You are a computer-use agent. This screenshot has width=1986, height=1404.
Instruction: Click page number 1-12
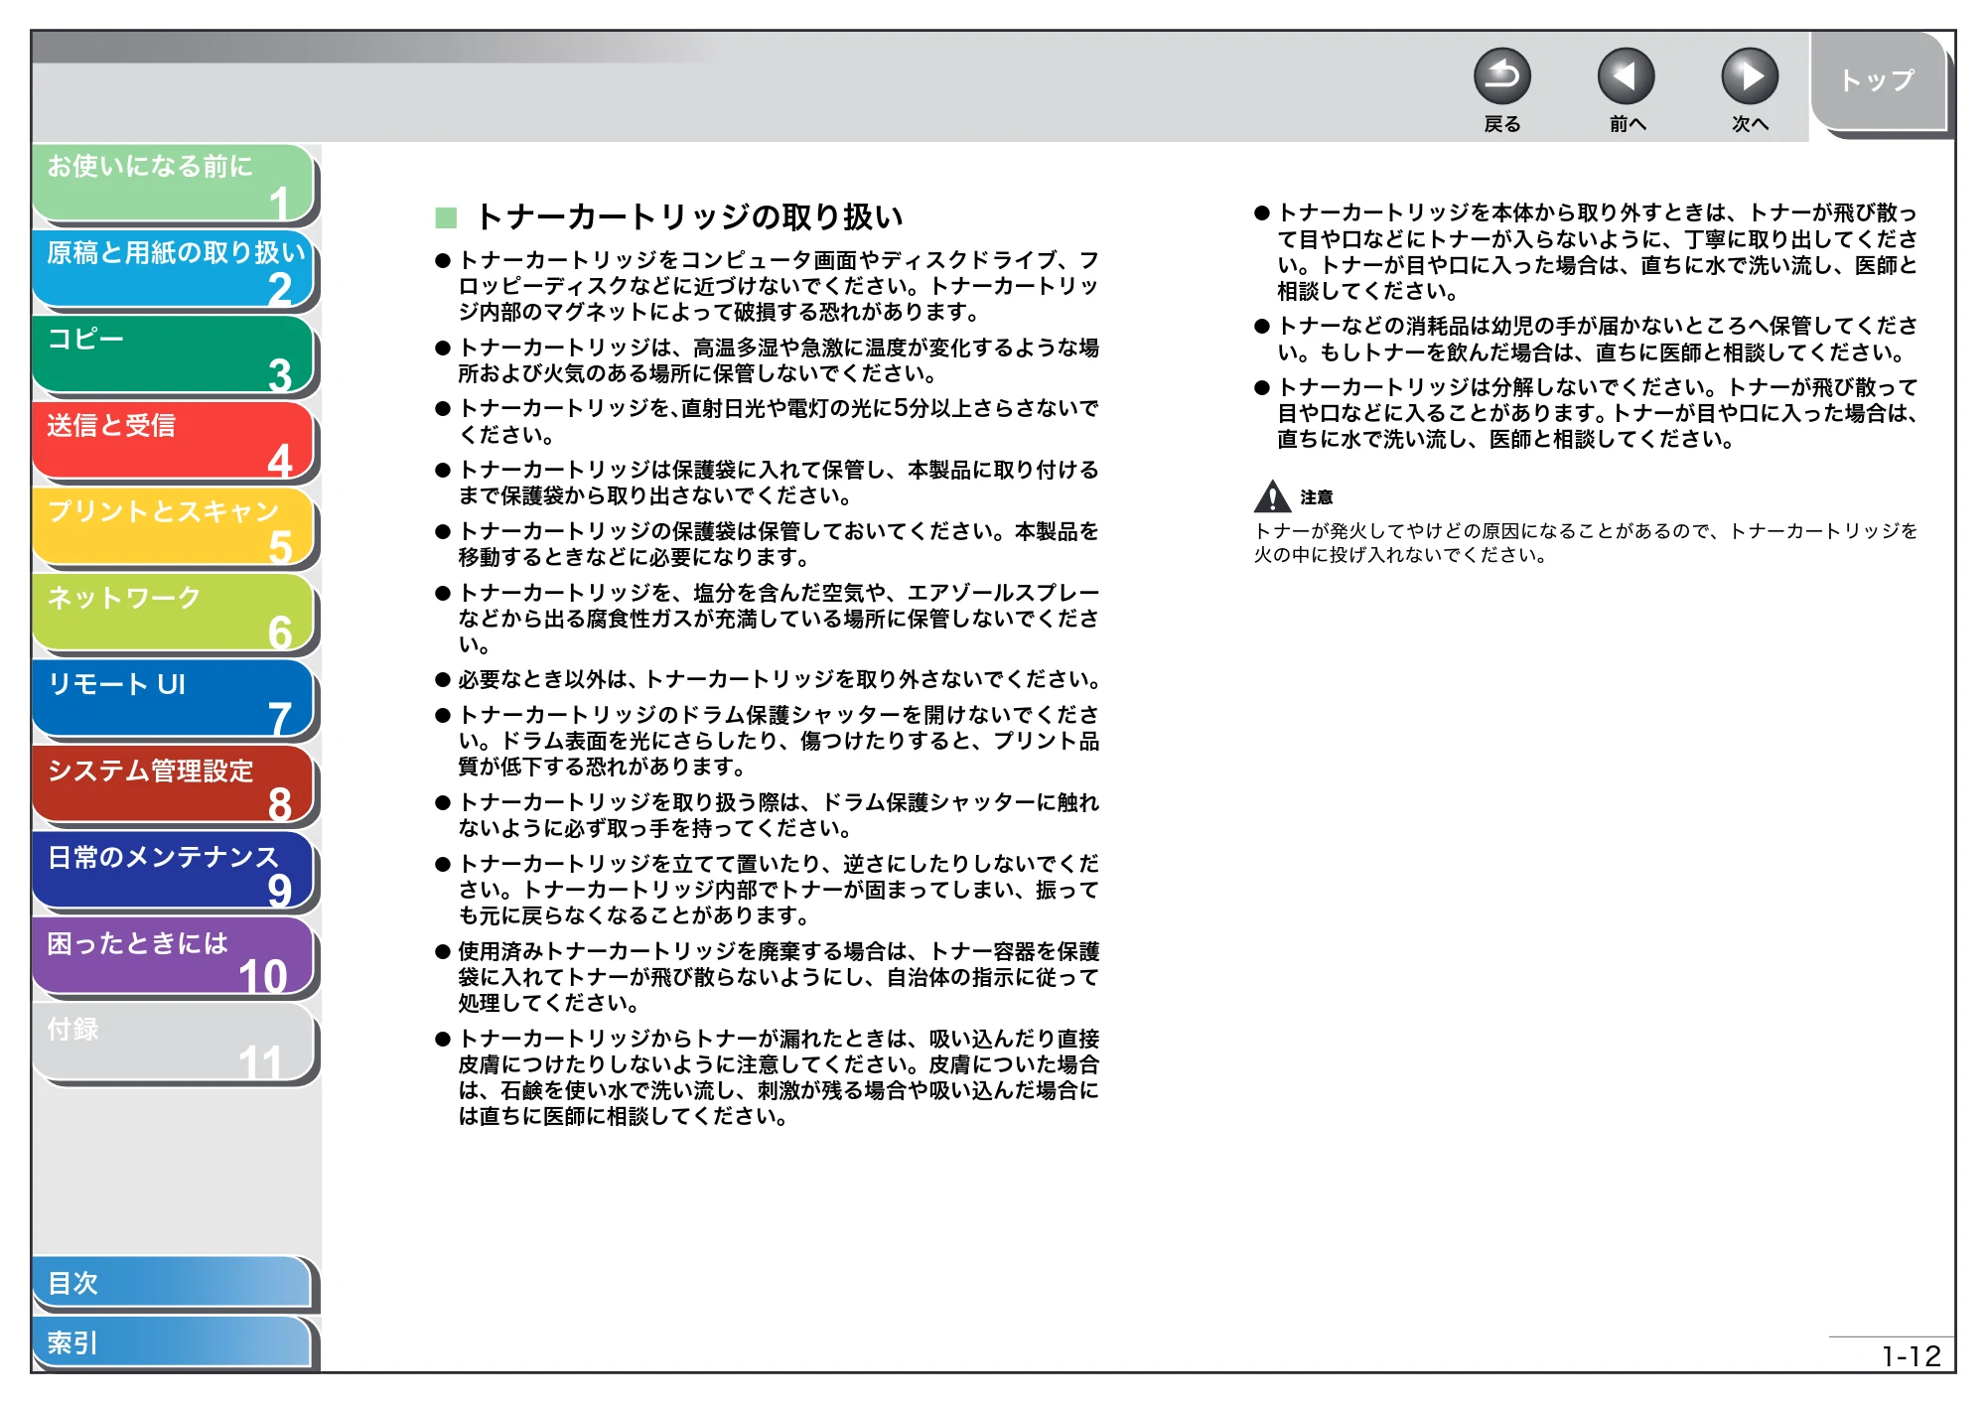[1911, 1356]
